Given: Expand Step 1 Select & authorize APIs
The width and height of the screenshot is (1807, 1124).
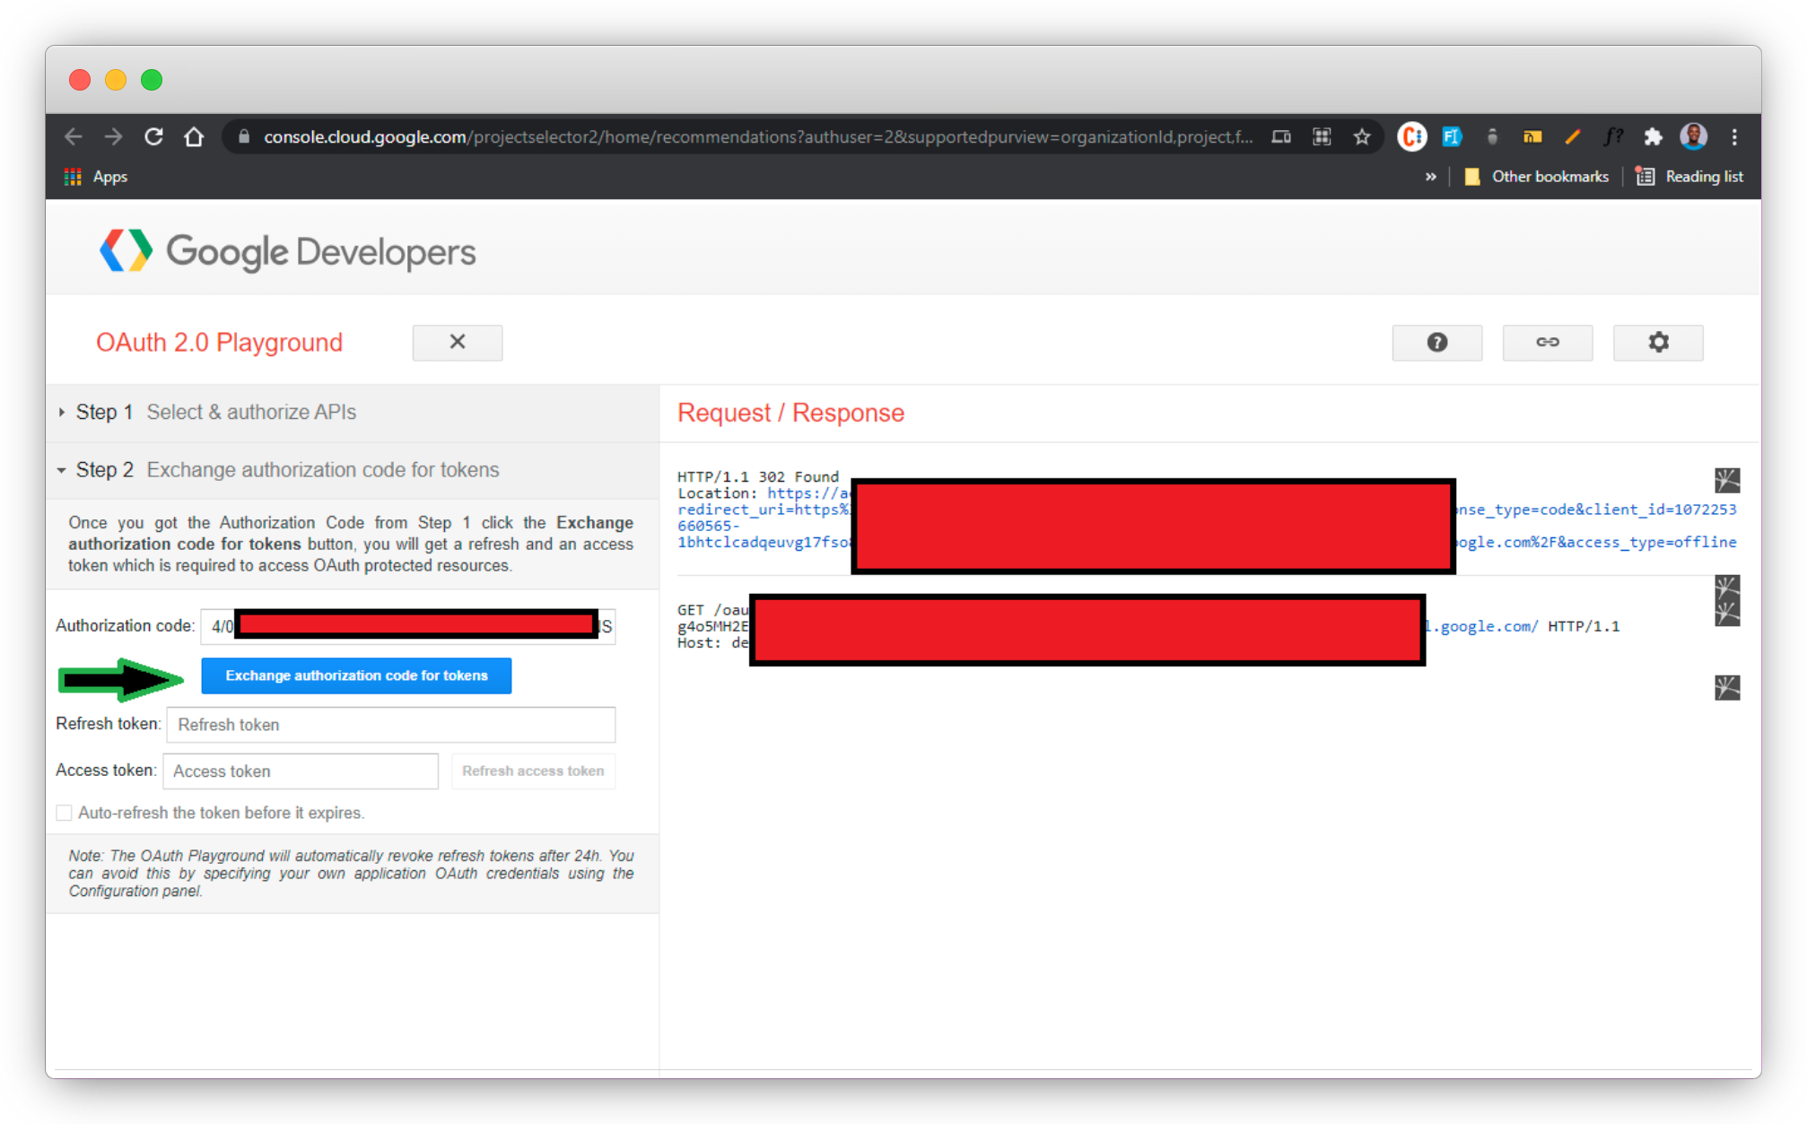Looking at the screenshot, I should [x=353, y=413].
